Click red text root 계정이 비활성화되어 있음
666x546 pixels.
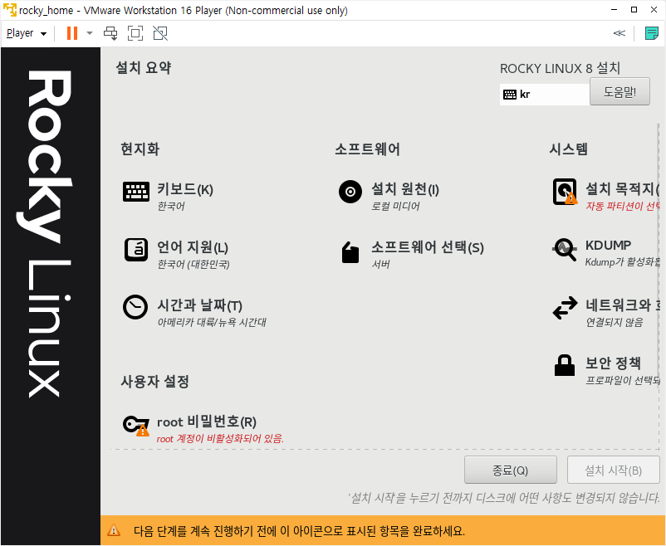click(x=220, y=439)
